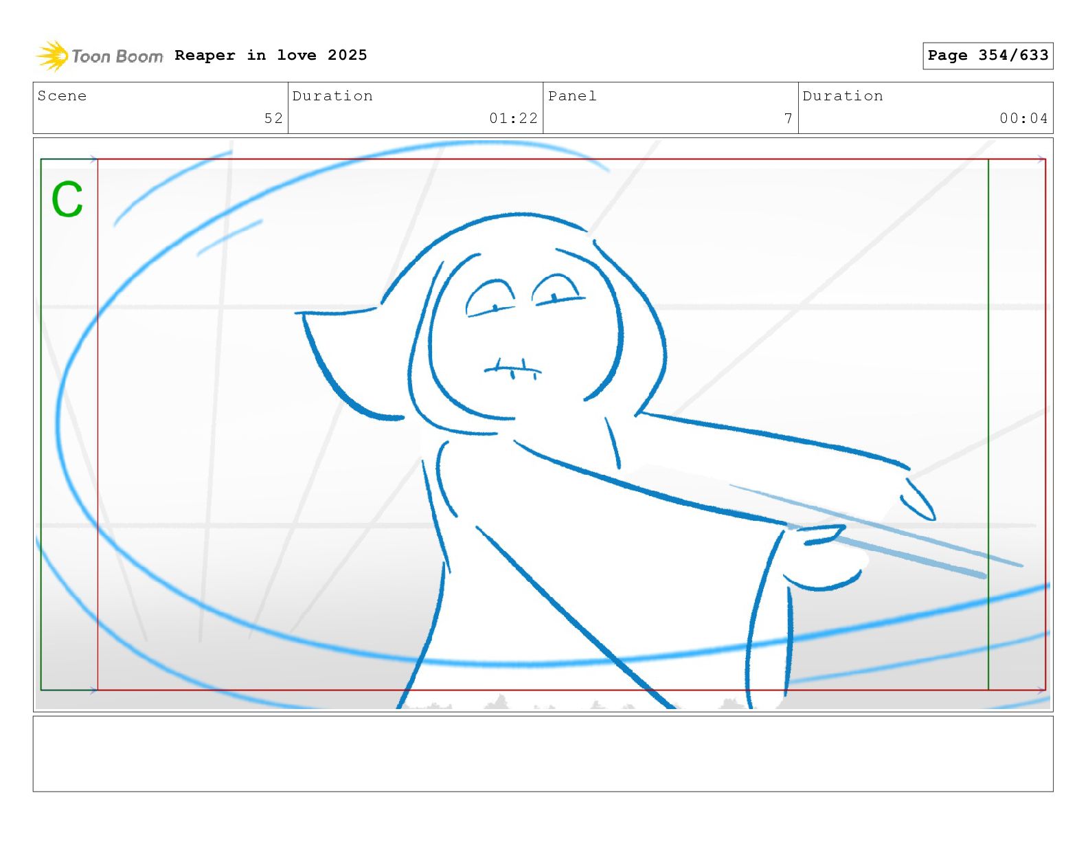Click the green camera 'C' marker

click(x=67, y=200)
